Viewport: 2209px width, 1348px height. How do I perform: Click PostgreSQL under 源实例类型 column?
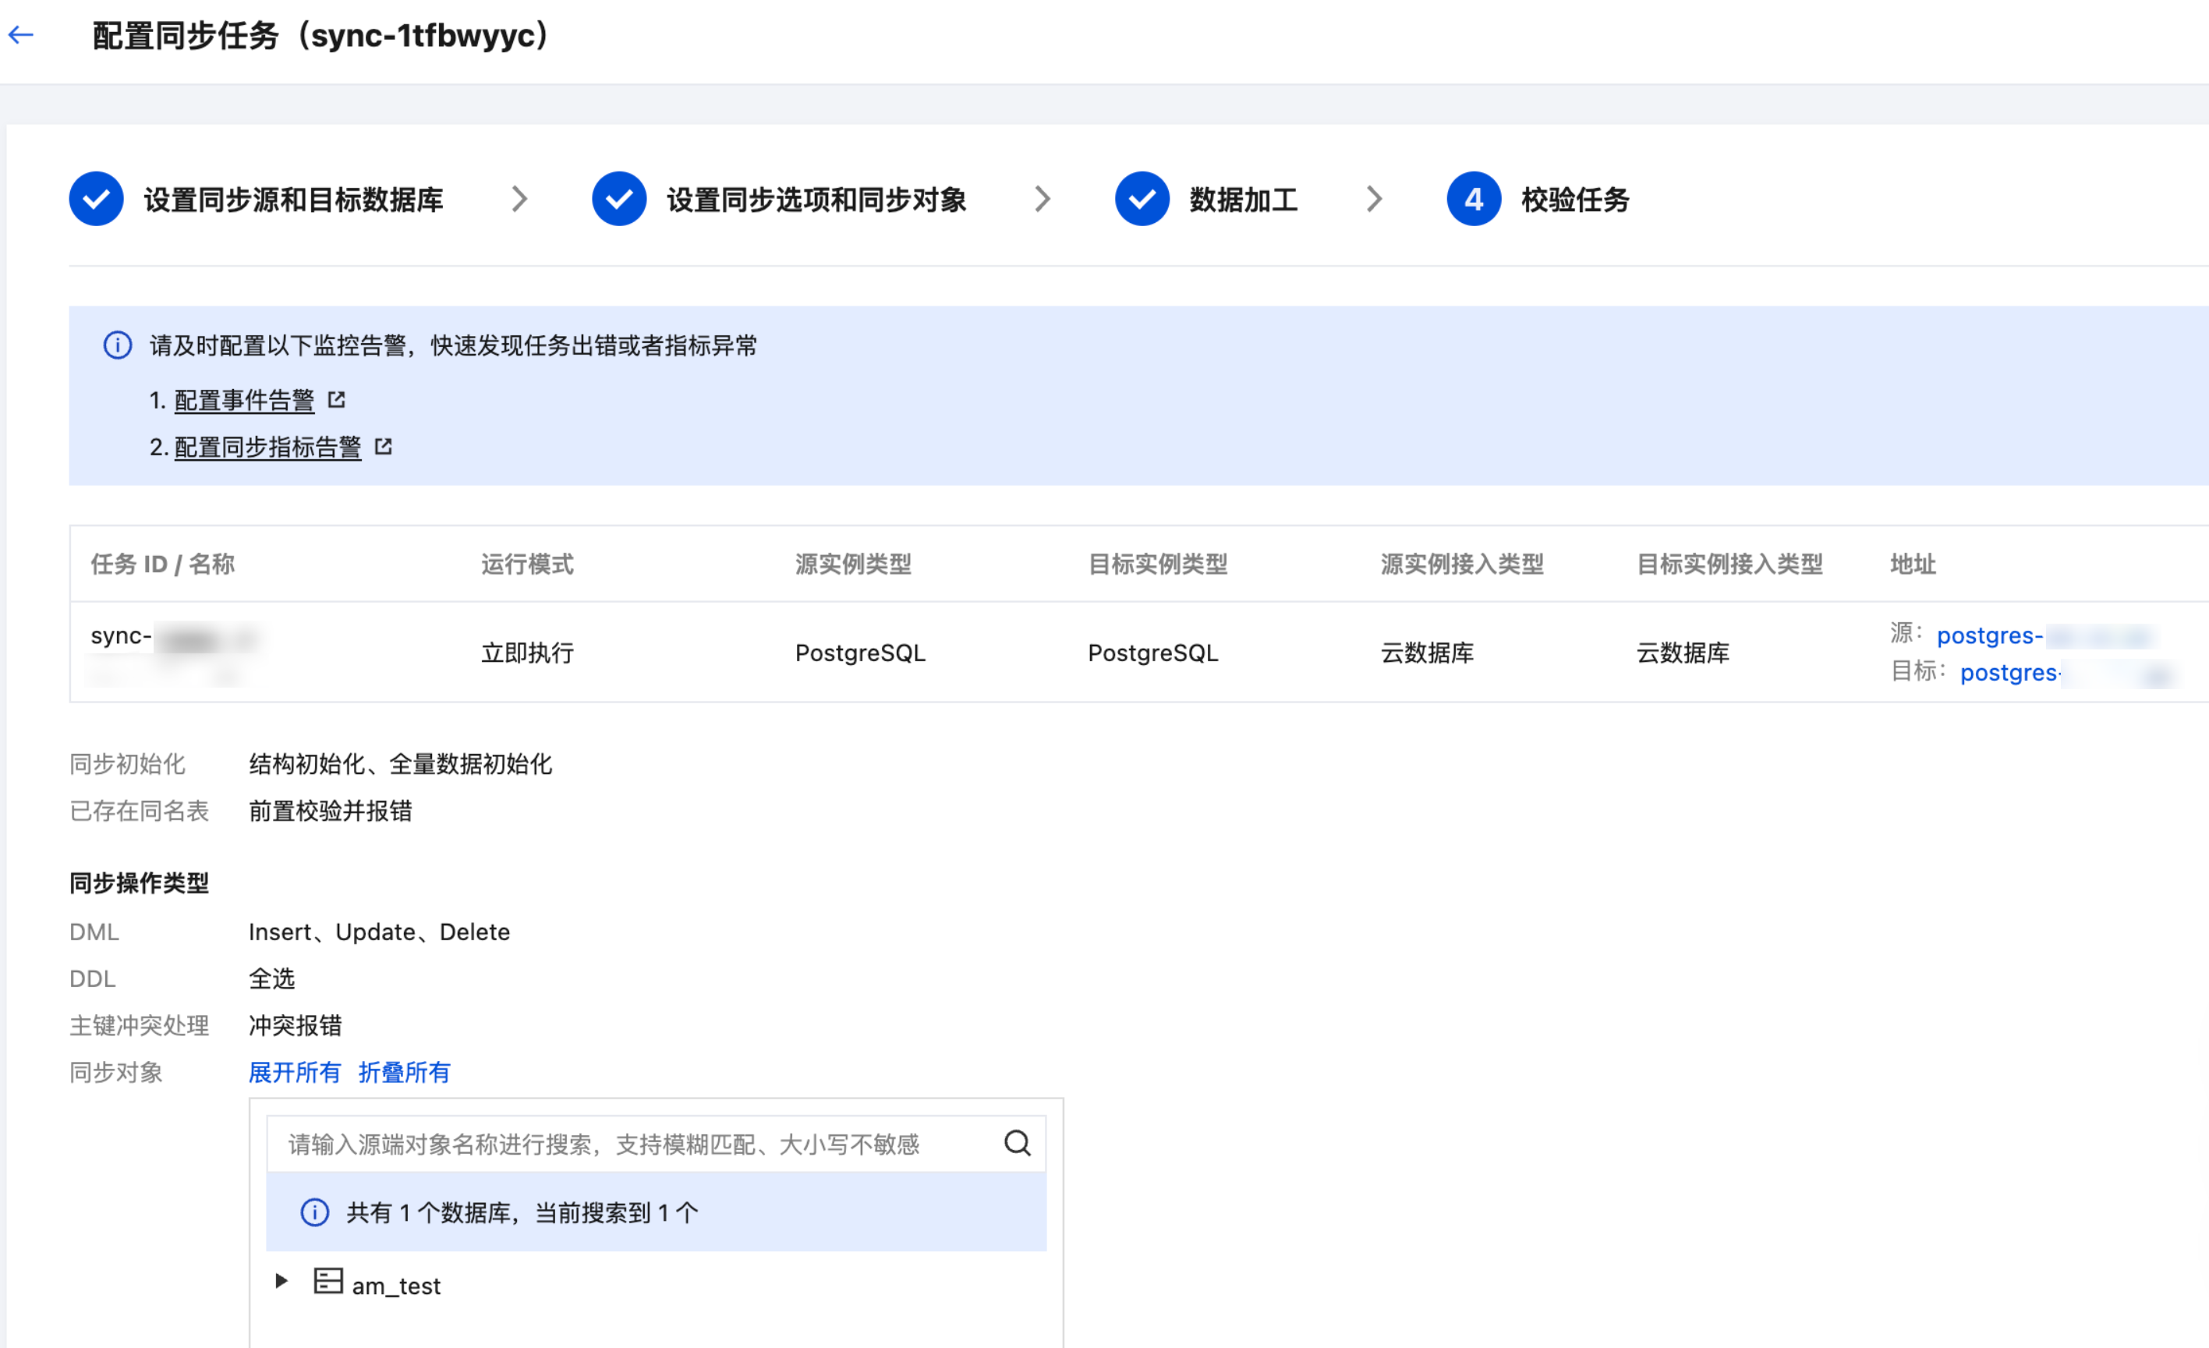point(860,653)
